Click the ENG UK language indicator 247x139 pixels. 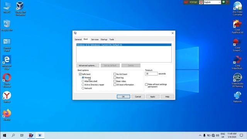pyautogui.click(x=223, y=136)
